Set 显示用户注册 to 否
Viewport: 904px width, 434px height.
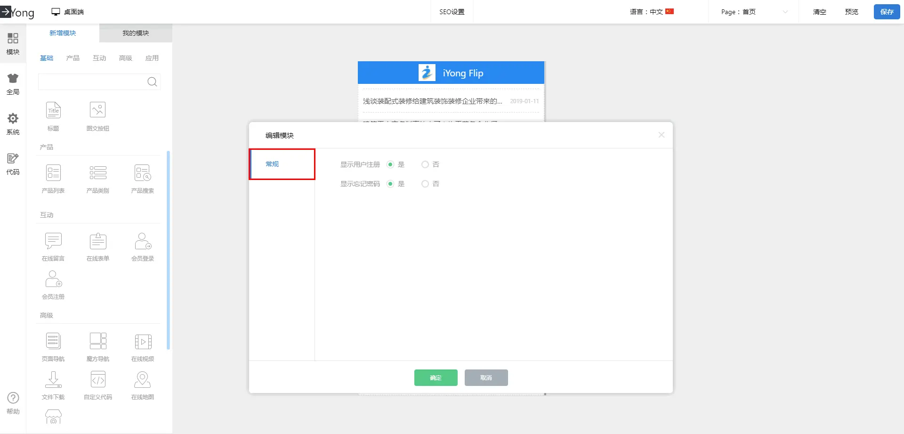coord(425,164)
